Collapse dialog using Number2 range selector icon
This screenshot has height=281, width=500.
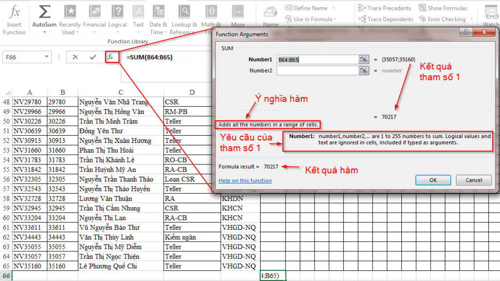click(363, 70)
